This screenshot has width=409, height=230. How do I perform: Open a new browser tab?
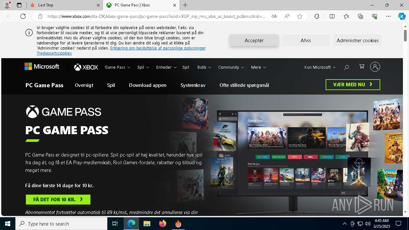[185, 5]
